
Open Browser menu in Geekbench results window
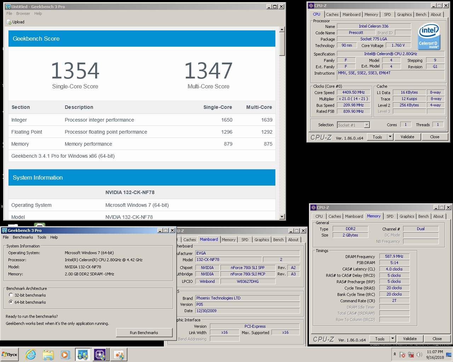(x=23, y=13)
